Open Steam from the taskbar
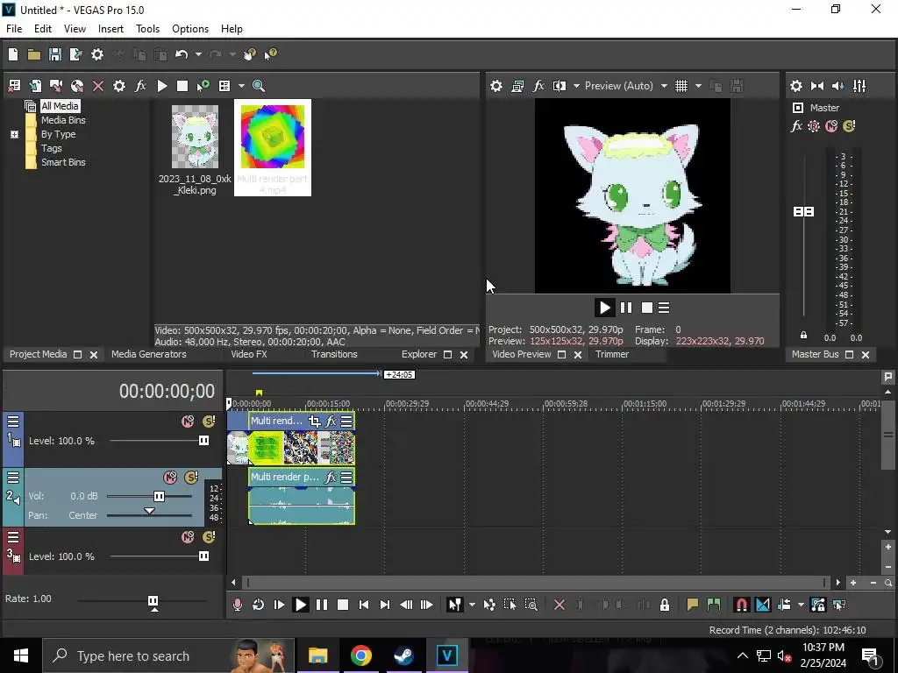The height and width of the screenshot is (673, 898). pyautogui.click(x=403, y=655)
